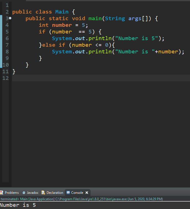Click the "main" method name
190x209 pixels.
click(95, 19)
